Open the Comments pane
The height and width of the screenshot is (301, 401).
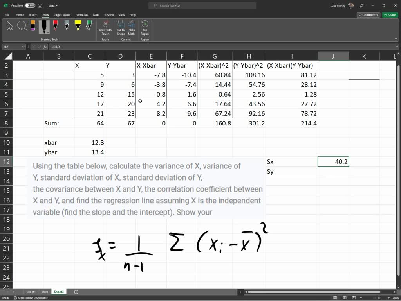click(368, 14)
